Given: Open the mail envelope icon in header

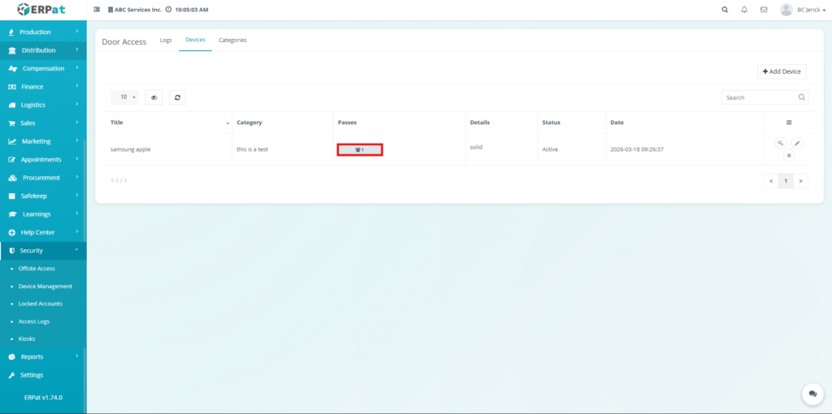Looking at the screenshot, I should click(763, 10).
